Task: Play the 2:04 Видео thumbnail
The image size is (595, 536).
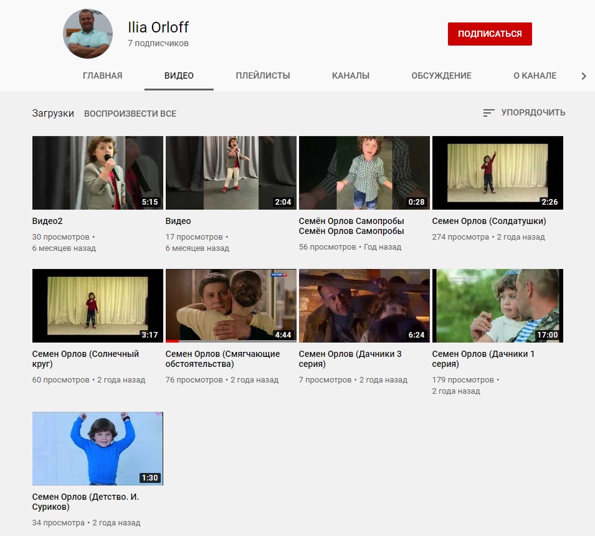Action: point(231,173)
